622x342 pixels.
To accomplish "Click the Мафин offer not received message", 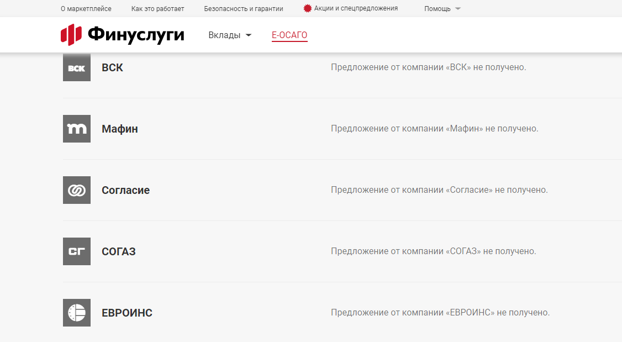I will (x=435, y=129).
